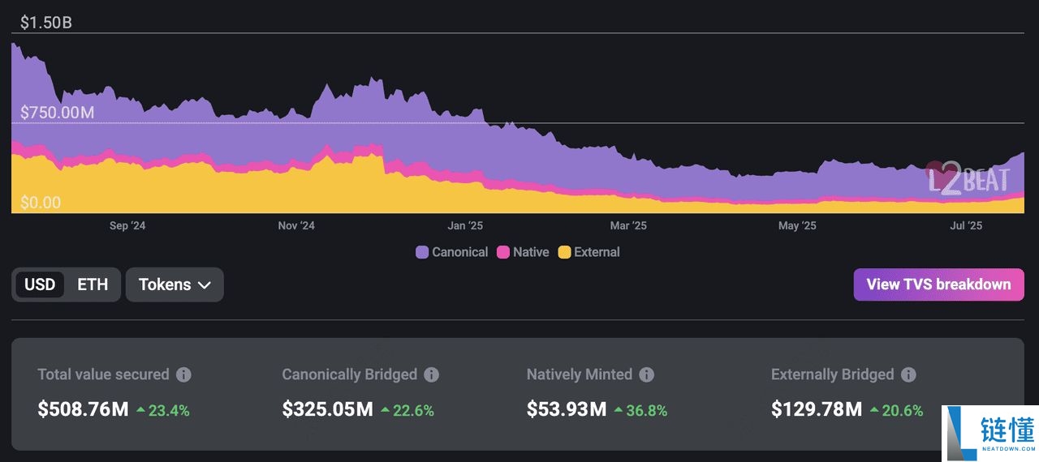Click View TVS breakdown button
1039x462 pixels.
click(938, 284)
